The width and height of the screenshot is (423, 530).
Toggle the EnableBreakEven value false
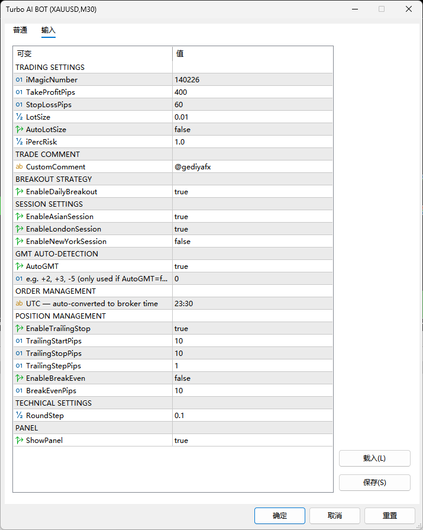(x=252, y=378)
